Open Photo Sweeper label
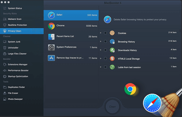182x117 pixels. click(x=15, y=99)
